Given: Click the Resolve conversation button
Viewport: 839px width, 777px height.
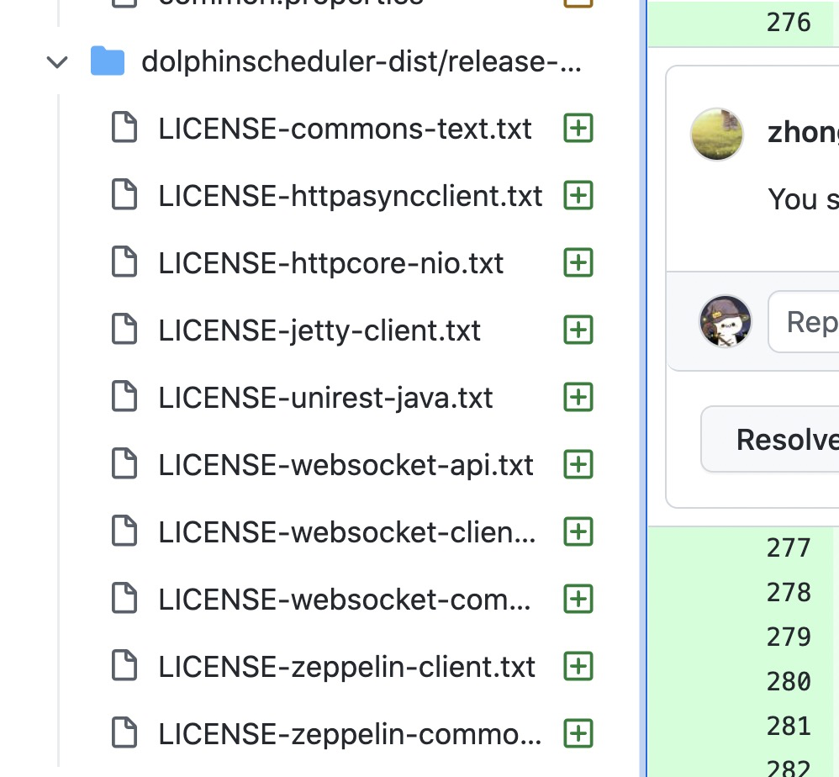Looking at the screenshot, I should (x=771, y=439).
